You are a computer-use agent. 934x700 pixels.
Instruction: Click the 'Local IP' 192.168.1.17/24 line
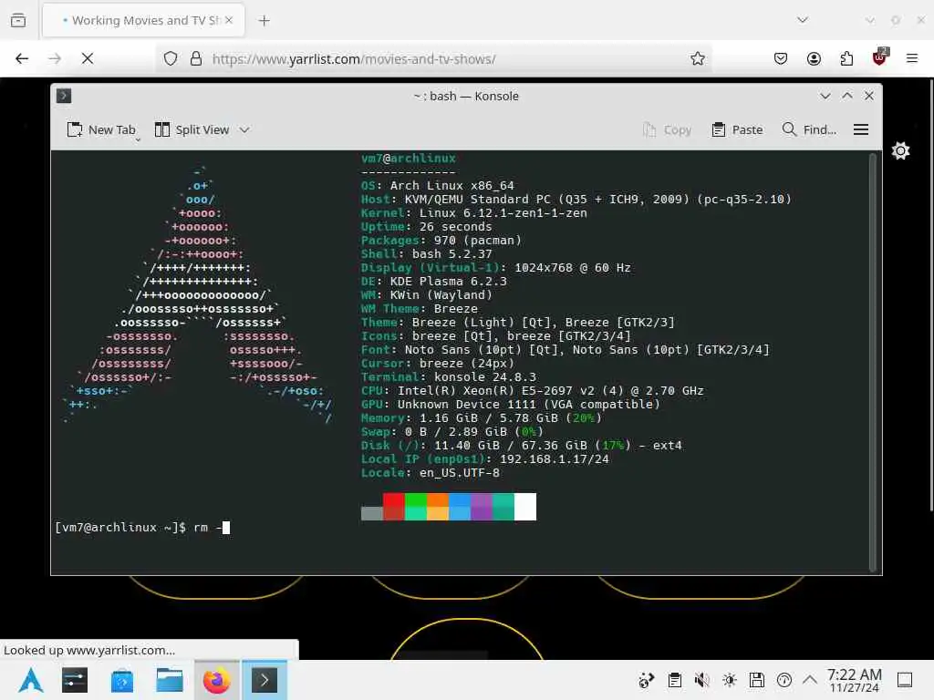coord(485,459)
